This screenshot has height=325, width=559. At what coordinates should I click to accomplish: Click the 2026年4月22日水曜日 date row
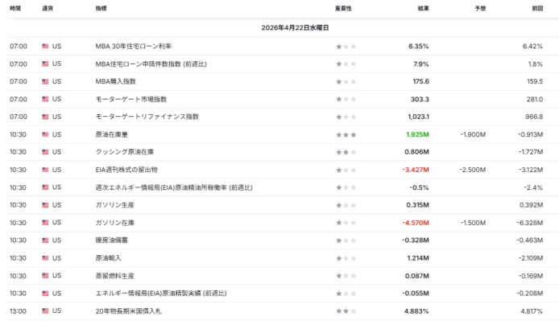279,27
